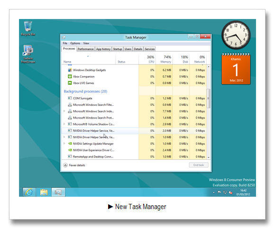The height and width of the screenshot is (229, 275).
Task: Click the 6.2 MB memory value
Action: (167, 70)
